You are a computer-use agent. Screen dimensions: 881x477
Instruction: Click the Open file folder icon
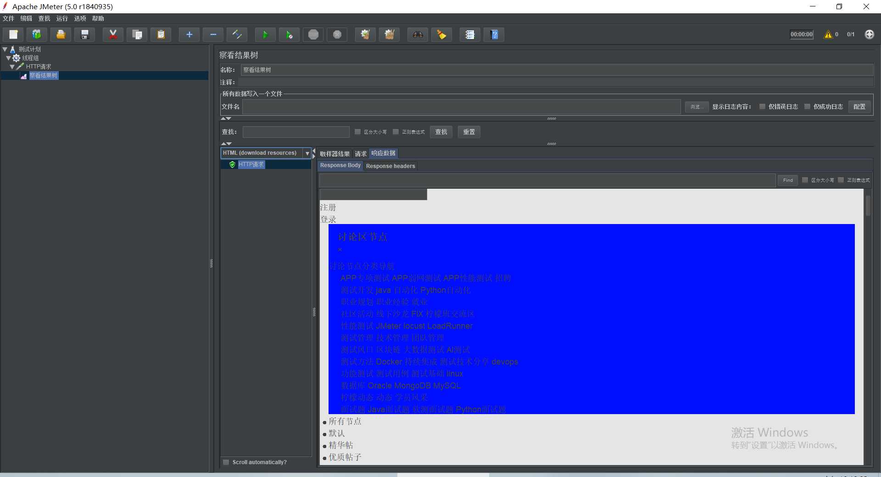pyautogui.click(x=61, y=34)
